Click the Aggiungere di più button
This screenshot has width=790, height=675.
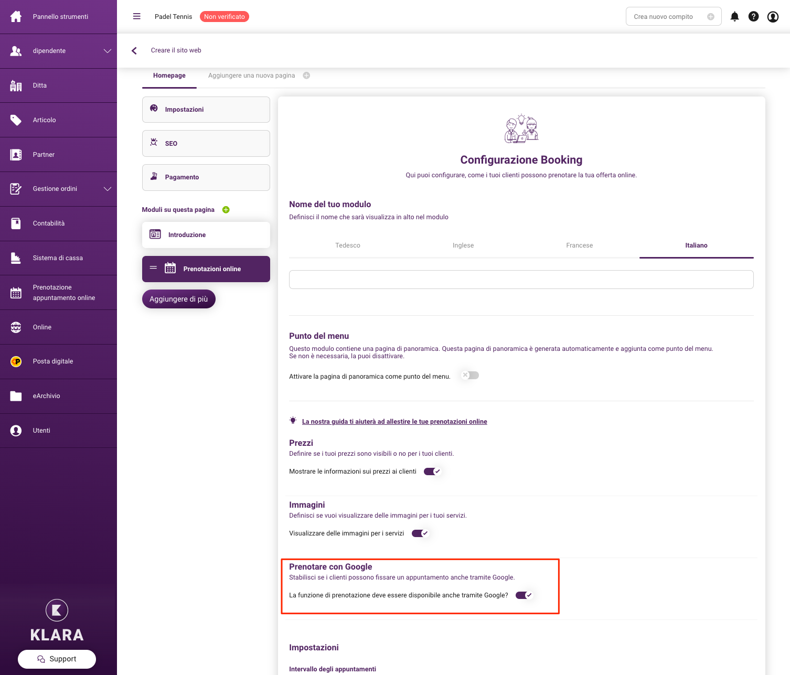coord(179,299)
